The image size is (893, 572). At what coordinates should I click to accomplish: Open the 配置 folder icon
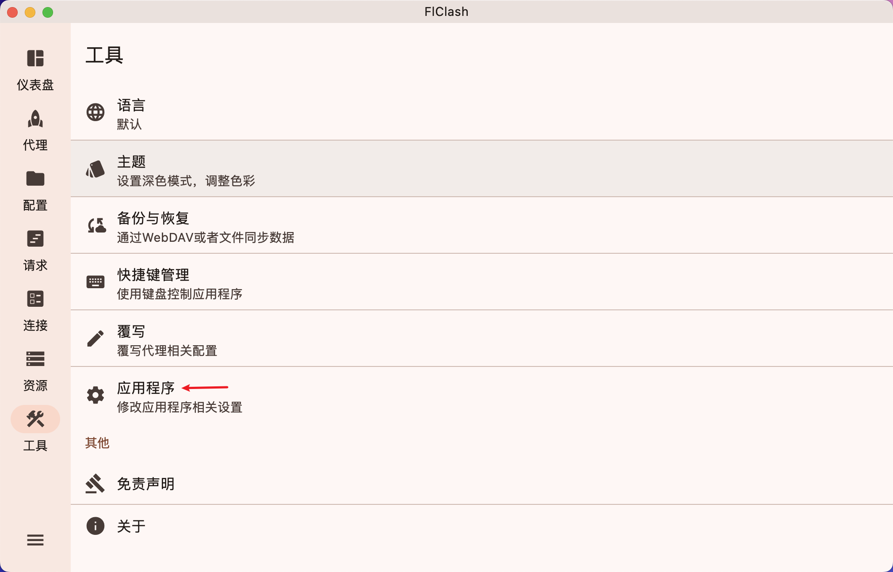35,179
